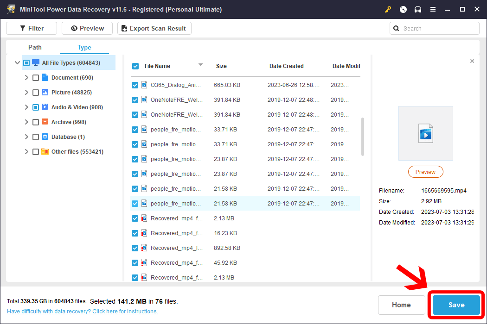Click the Archive category icon
The width and height of the screenshot is (487, 324).
tap(45, 122)
